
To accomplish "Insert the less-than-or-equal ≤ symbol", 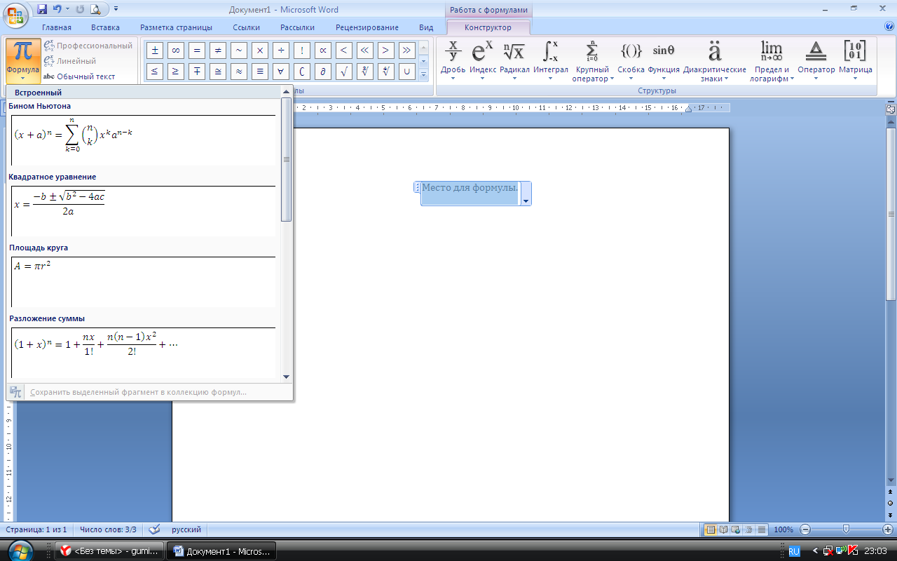I will coord(154,72).
